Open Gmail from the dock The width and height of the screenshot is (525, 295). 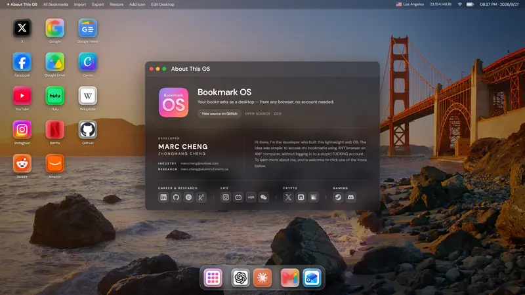click(290, 277)
